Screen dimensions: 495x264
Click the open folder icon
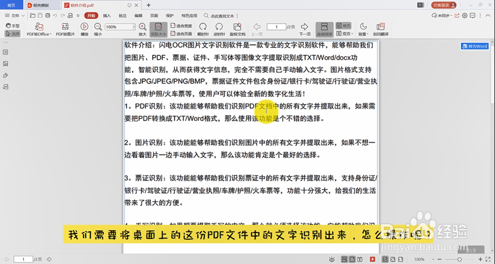(x=33, y=15)
